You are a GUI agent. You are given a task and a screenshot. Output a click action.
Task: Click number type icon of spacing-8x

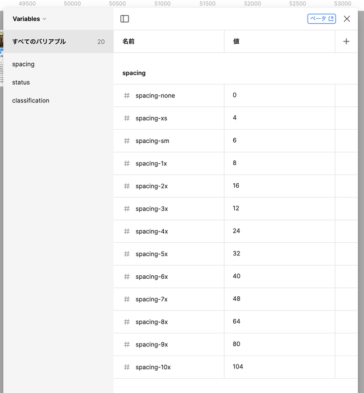pos(127,322)
